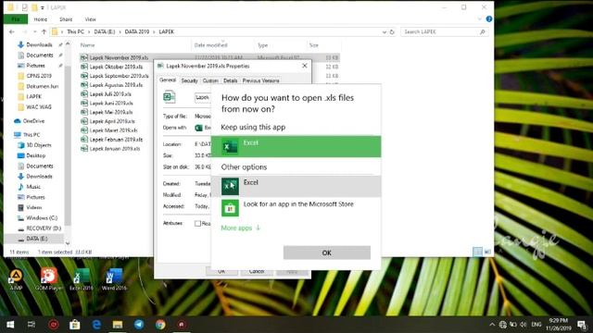Open CPNS 2019 folder in quick access
This screenshot has width=593, height=333.
click(39, 76)
